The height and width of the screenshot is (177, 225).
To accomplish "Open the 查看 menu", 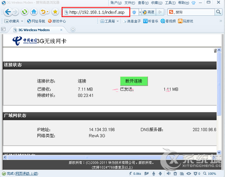I will coord(143,3).
